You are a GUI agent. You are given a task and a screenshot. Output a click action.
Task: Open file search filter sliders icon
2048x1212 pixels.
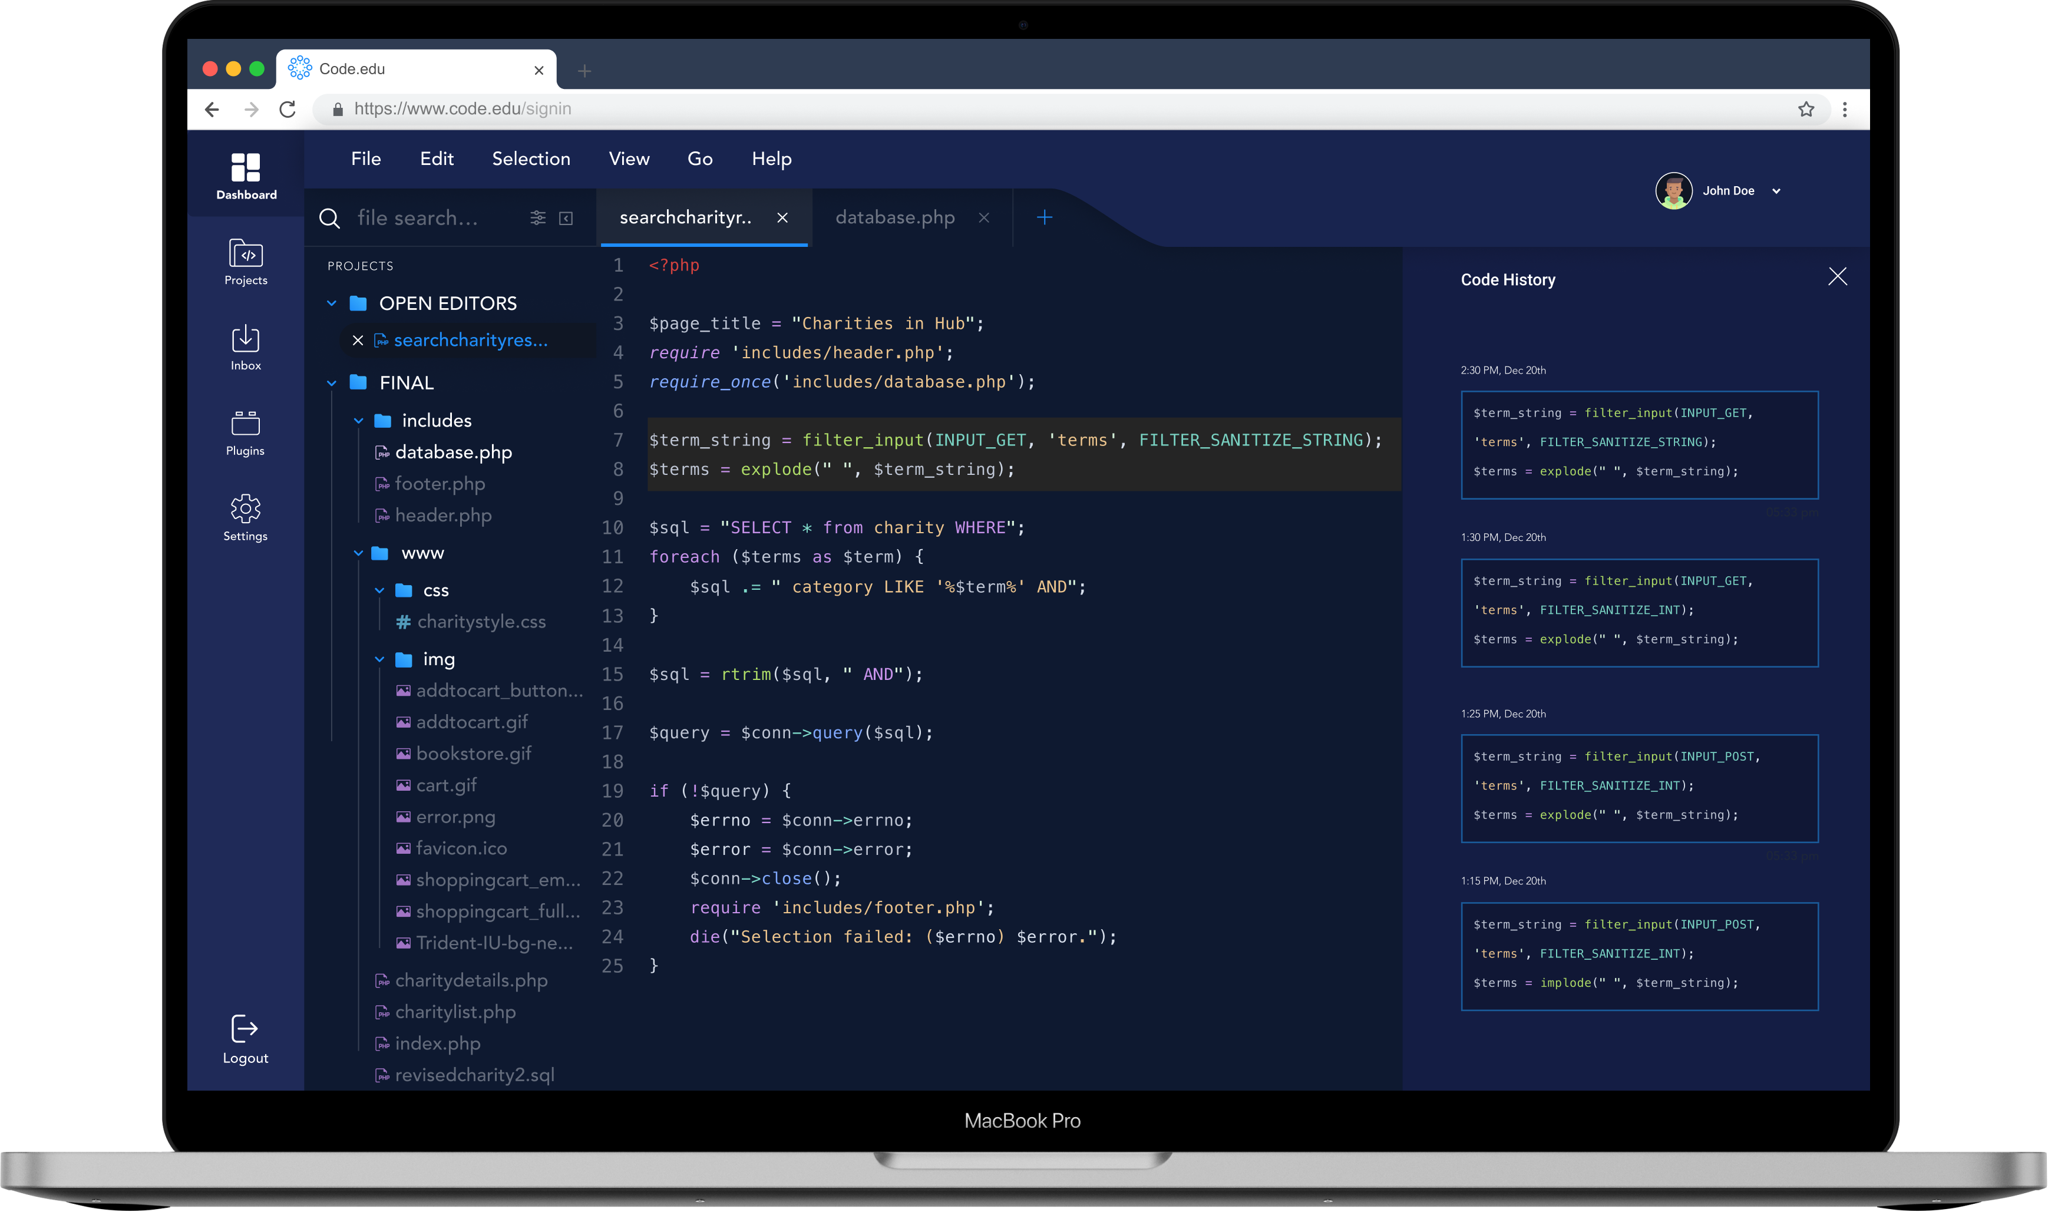pyautogui.click(x=537, y=217)
